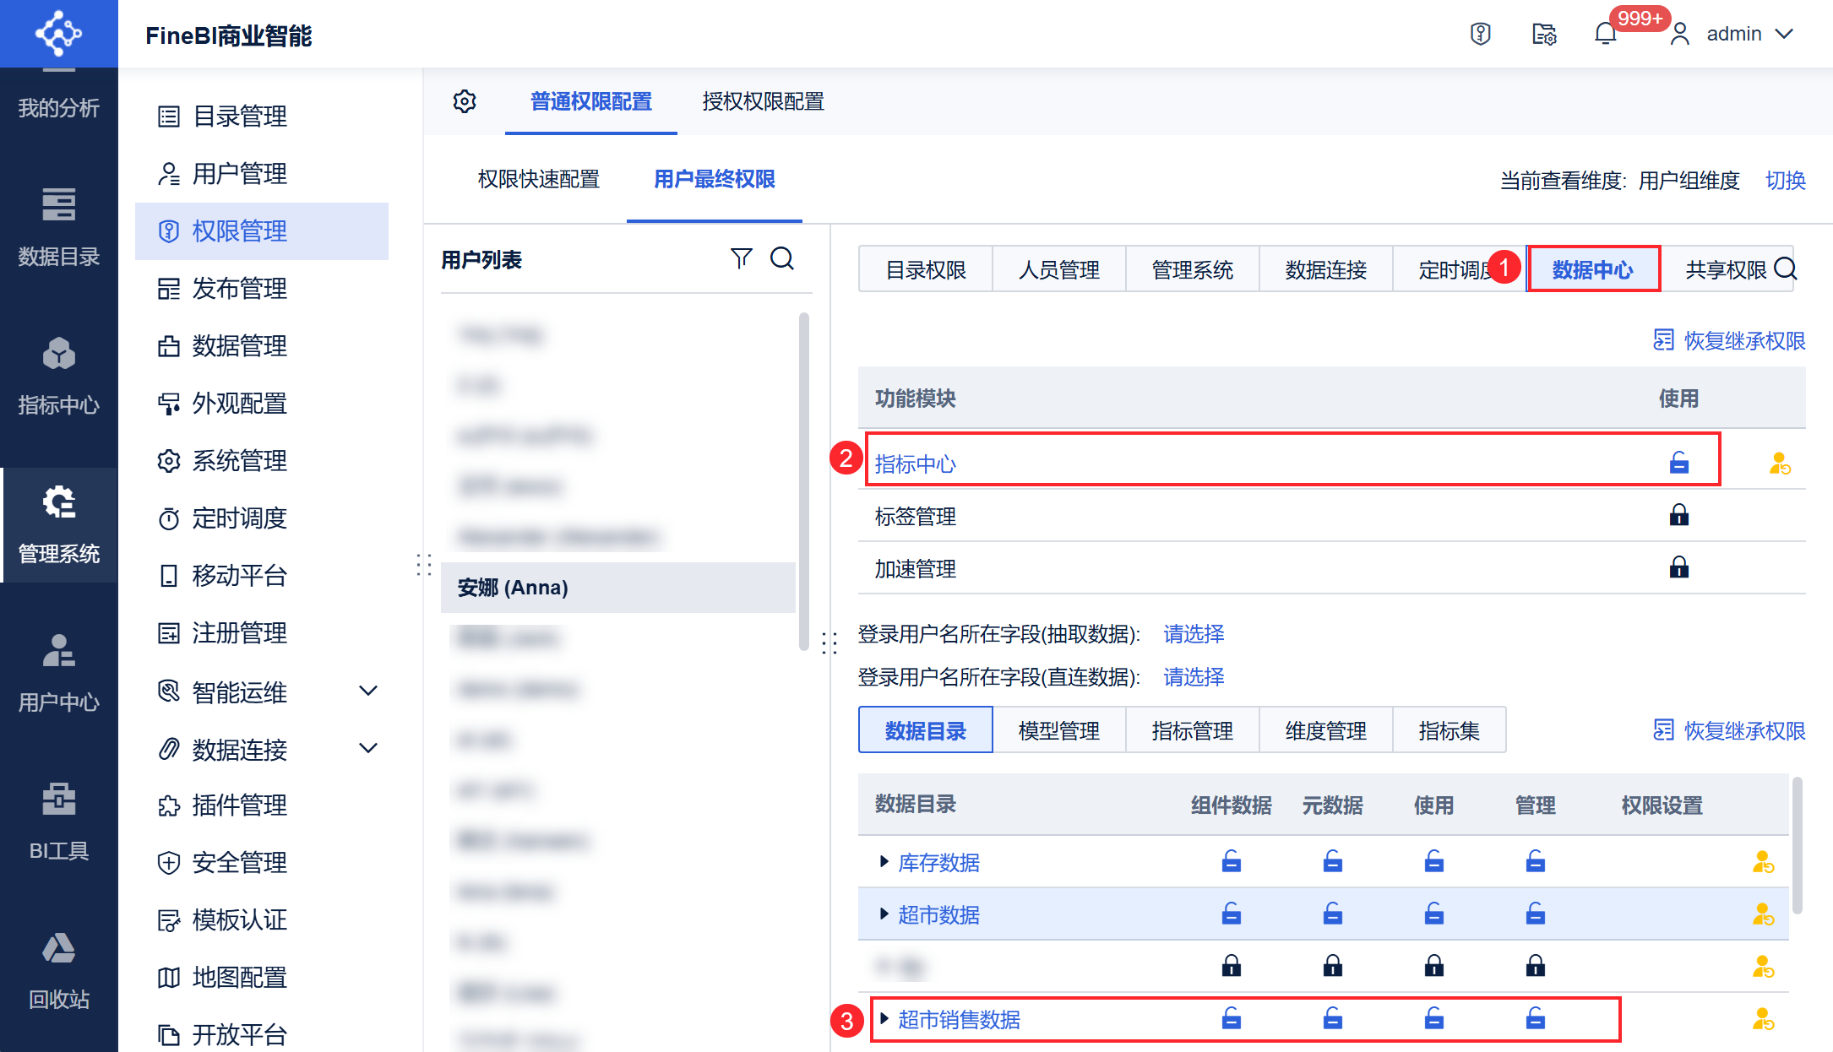The width and height of the screenshot is (1833, 1052).
Task: Click the filter icon in user list
Action: (741, 258)
